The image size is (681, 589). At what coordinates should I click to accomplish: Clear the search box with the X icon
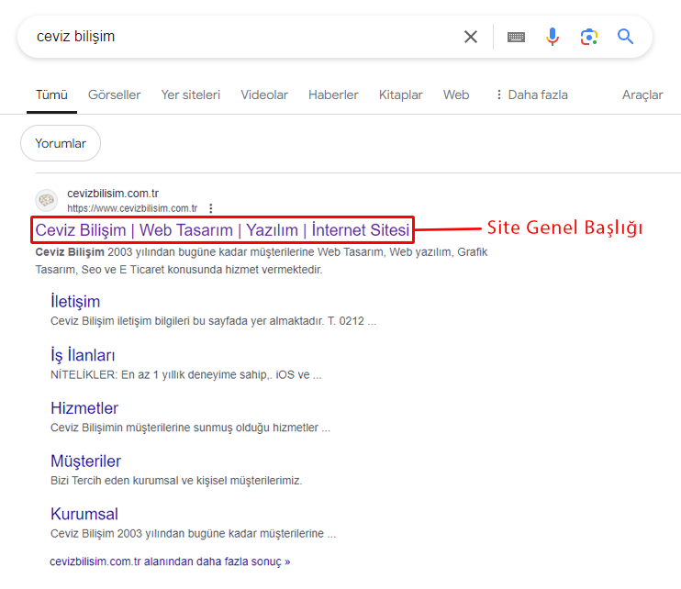click(x=471, y=37)
